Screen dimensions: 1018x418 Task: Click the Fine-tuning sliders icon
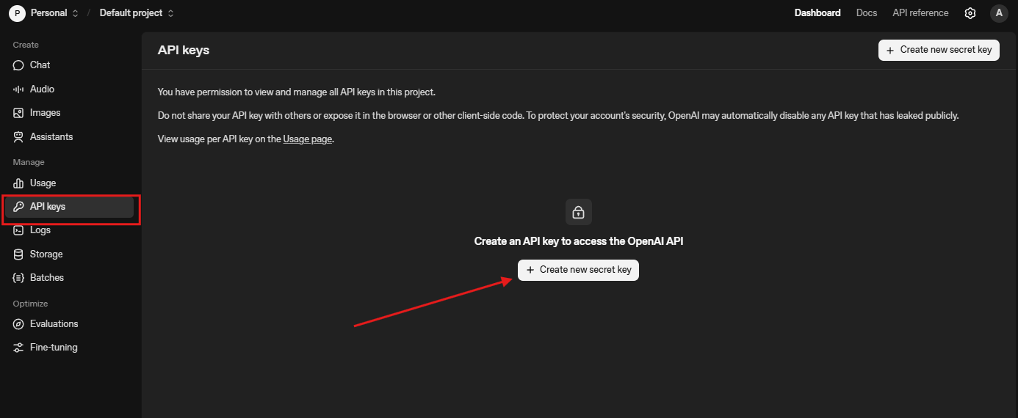[18, 348]
